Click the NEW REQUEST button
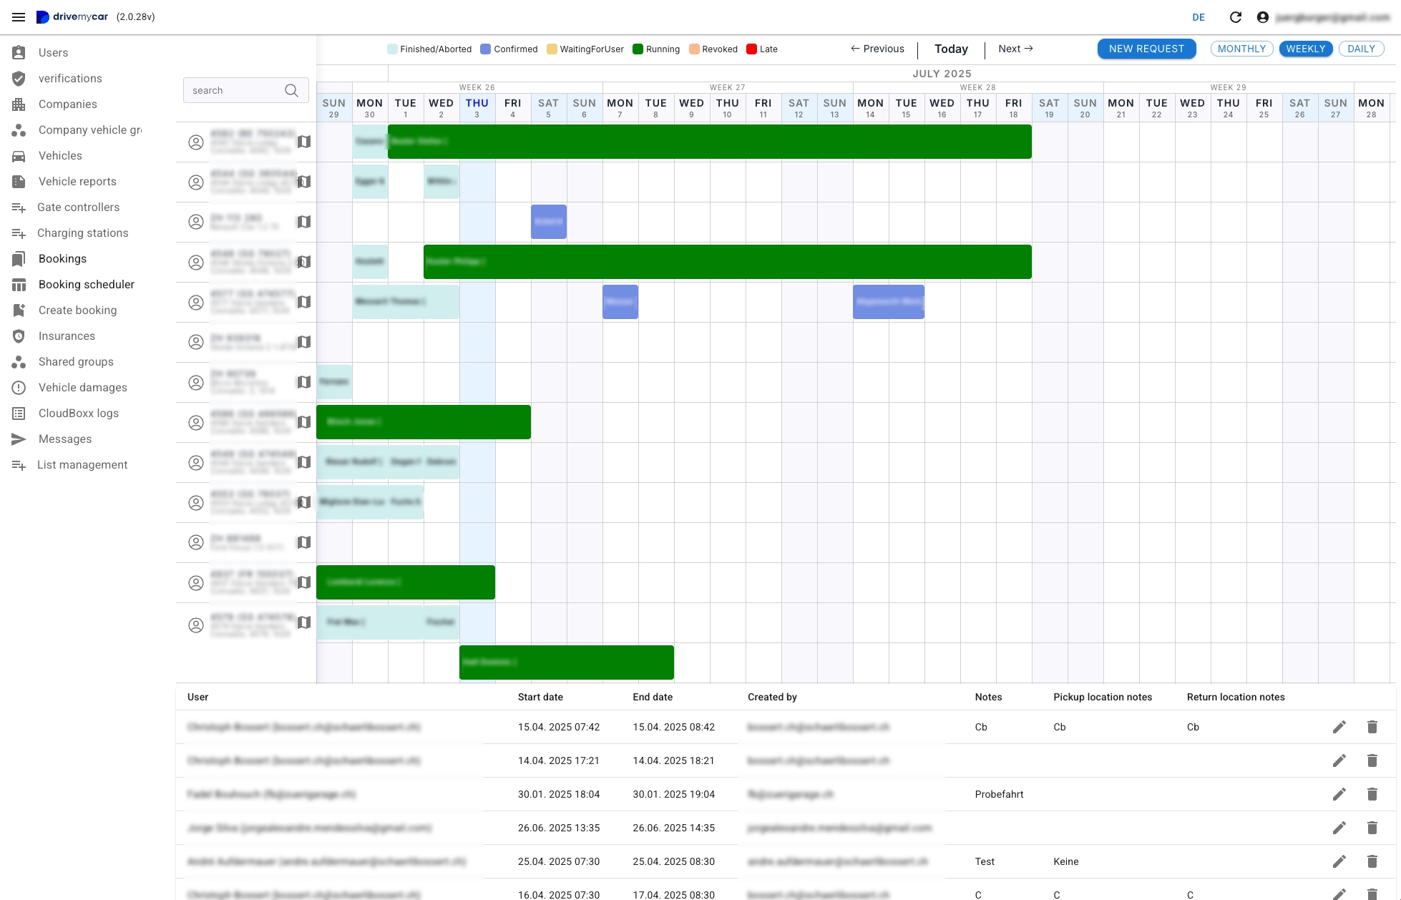The width and height of the screenshot is (1401, 900). pos(1146,49)
